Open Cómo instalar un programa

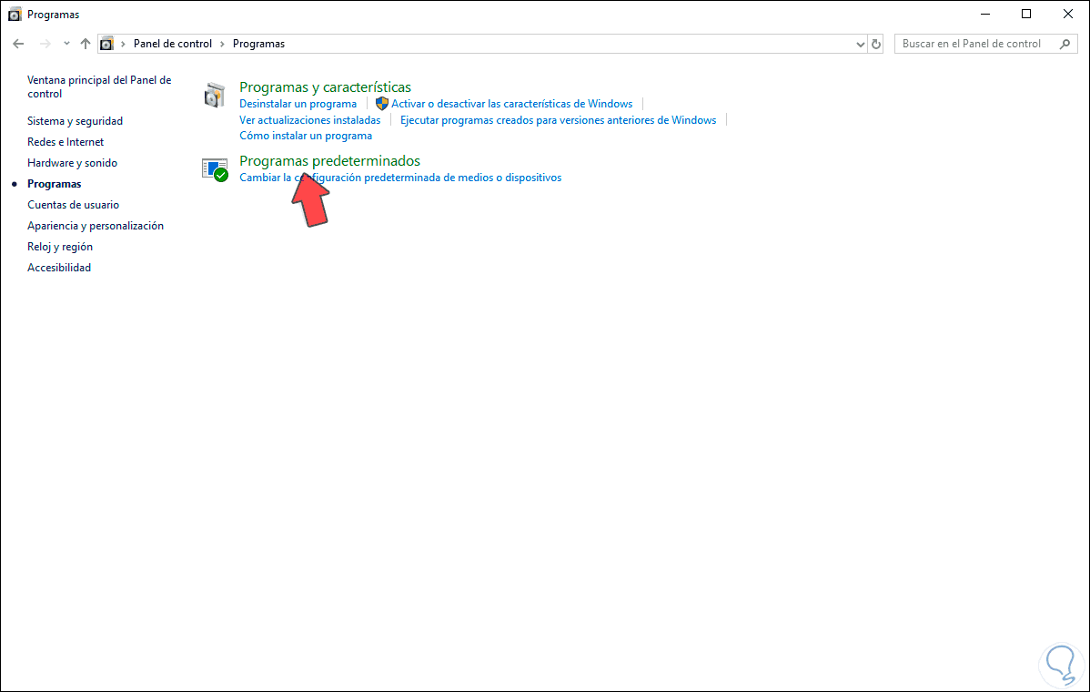pos(305,136)
